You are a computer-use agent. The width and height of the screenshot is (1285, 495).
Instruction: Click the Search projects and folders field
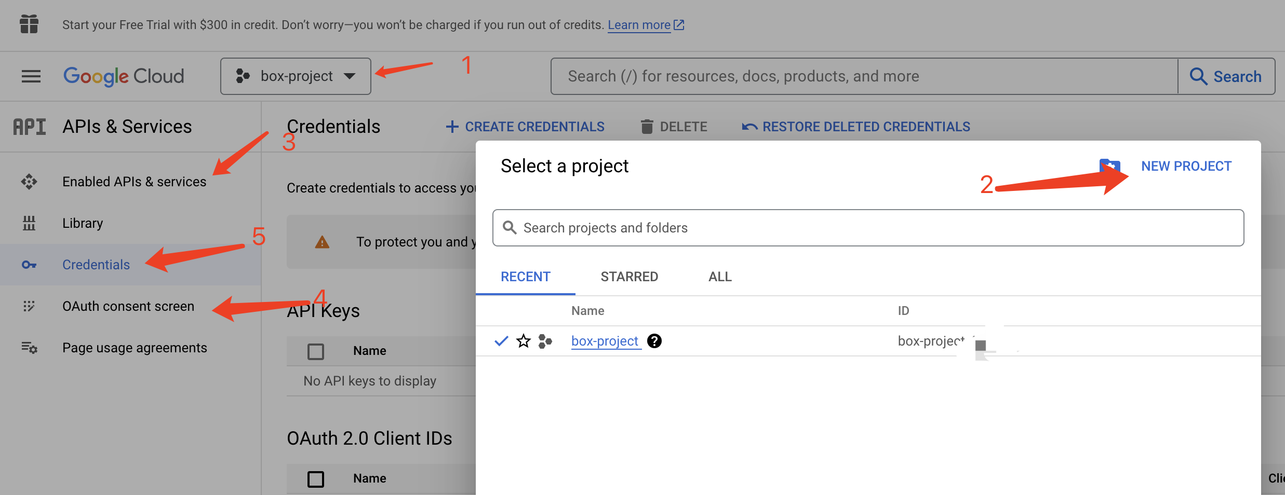(x=867, y=228)
